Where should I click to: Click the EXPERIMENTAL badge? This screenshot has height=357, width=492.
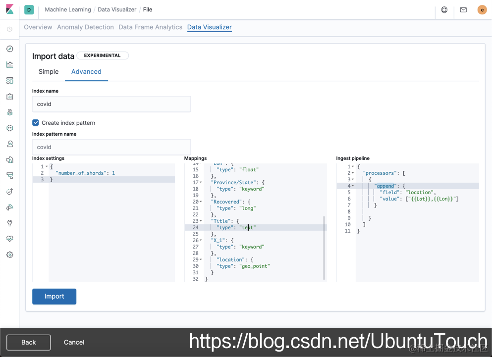click(x=102, y=55)
